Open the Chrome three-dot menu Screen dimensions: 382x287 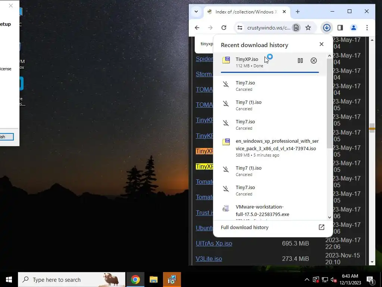(x=367, y=28)
